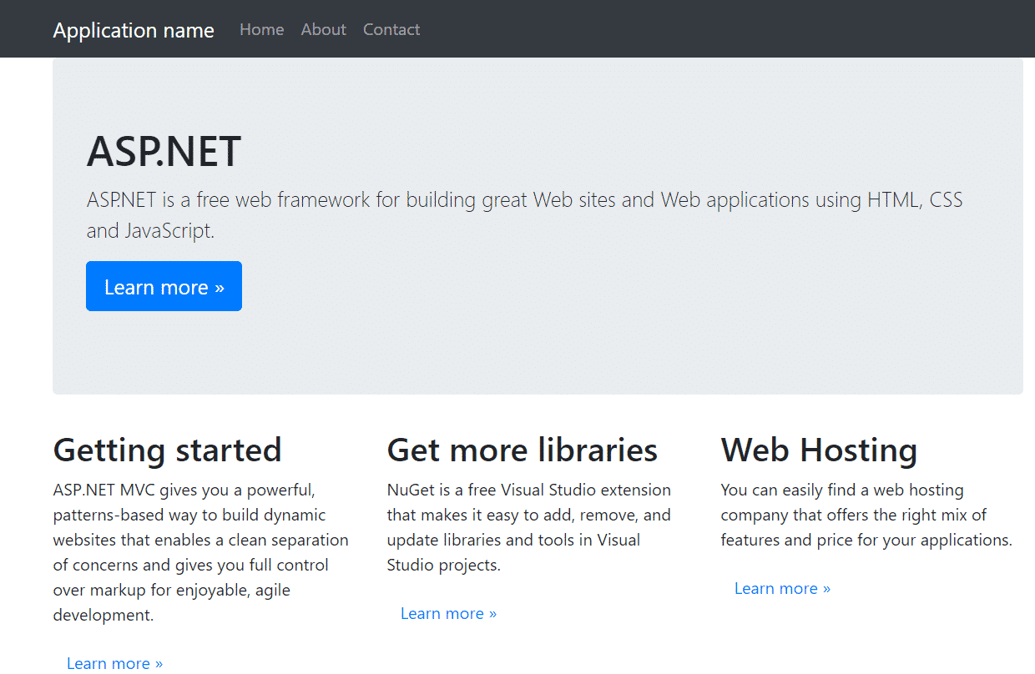The width and height of the screenshot is (1035, 674).
Task: Follow the Learn more link under Get more libraries
Action: [x=448, y=613]
